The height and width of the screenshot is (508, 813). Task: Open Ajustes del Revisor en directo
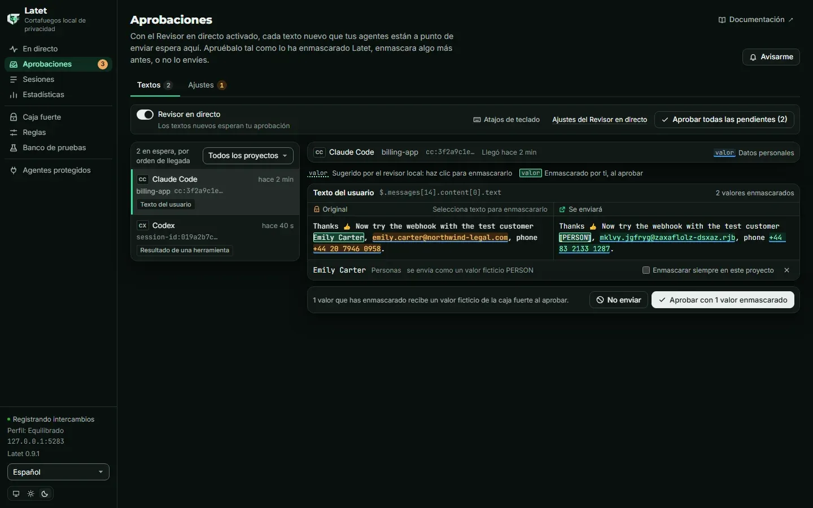[x=600, y=120]
